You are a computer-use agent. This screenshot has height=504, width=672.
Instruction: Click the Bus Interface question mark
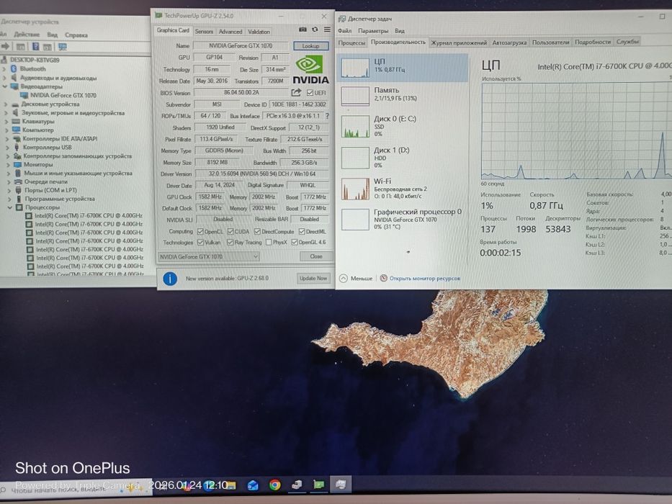(327, 116)
